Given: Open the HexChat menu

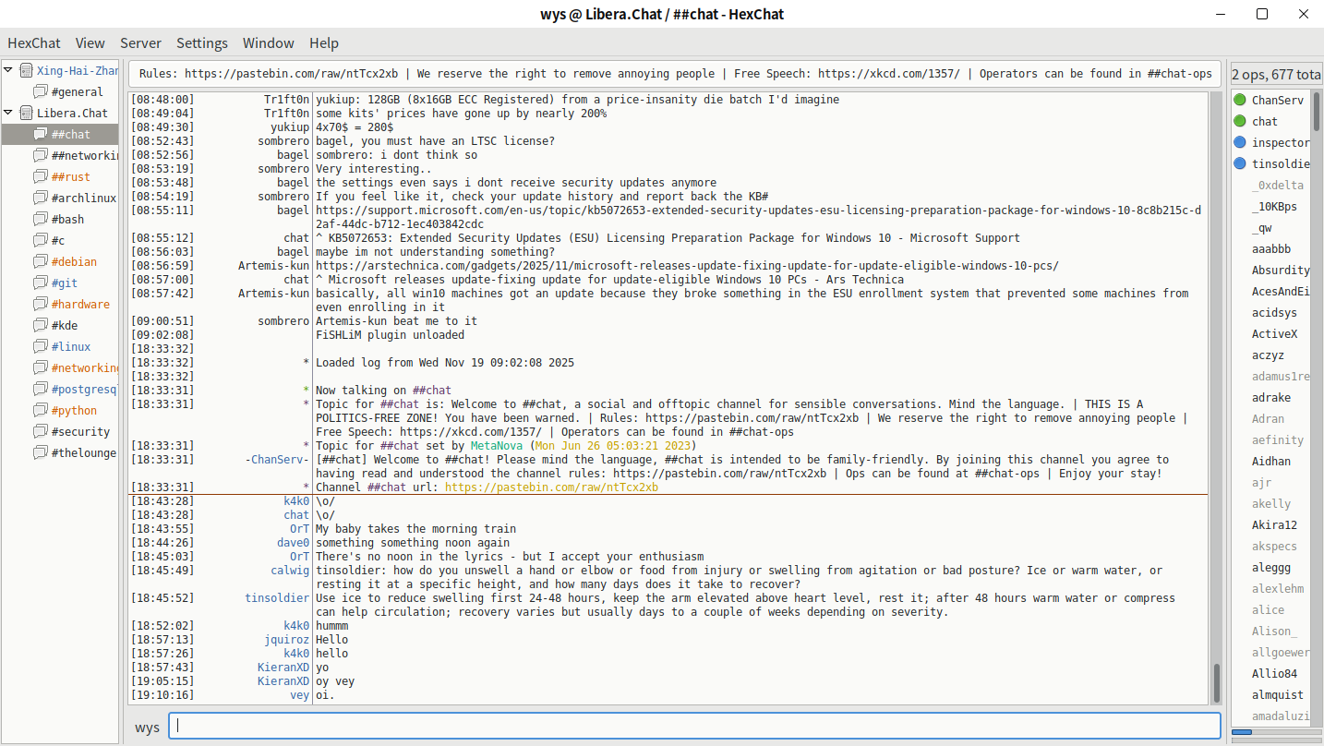Looking at the screenshot, I should pos(34,43).
